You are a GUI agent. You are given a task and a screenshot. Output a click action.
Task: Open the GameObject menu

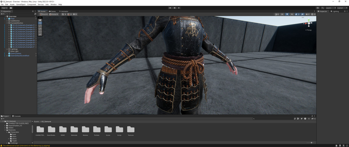(21, 5)
